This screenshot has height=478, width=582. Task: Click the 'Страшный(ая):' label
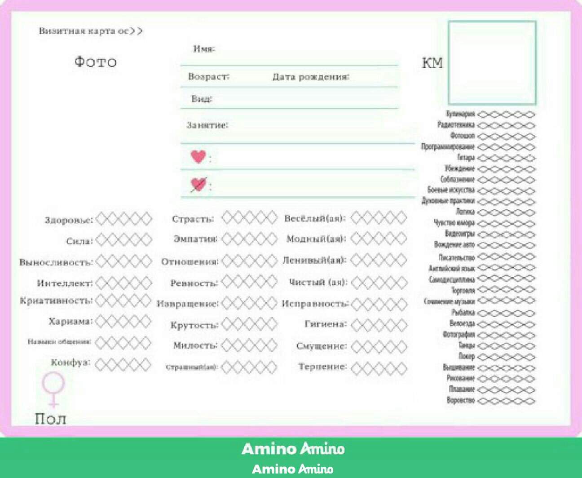tap(192, 367)
